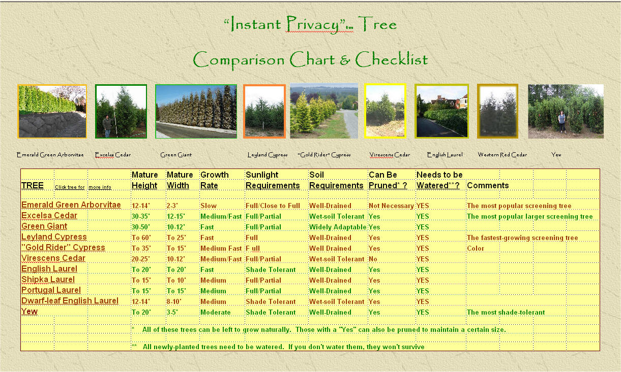Select the Comments column header
Screen dimensions: 621x372
click(488, 186)
